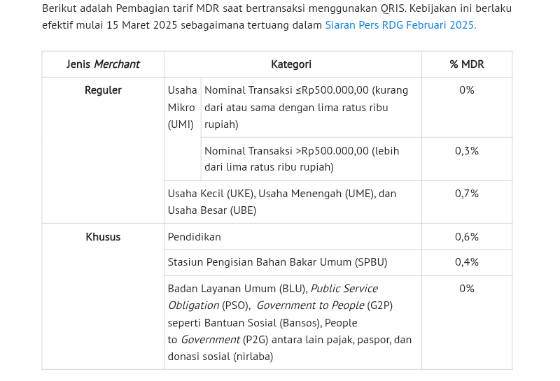
Task: Click the Usaha Mikro (UMI) cell
Action: (182, 108)
